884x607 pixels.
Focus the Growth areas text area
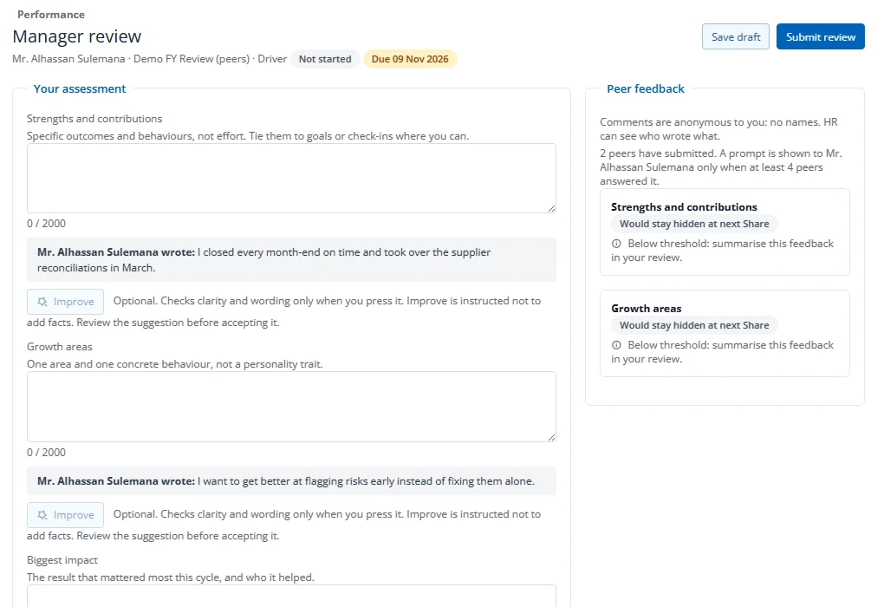click(291, 406)
